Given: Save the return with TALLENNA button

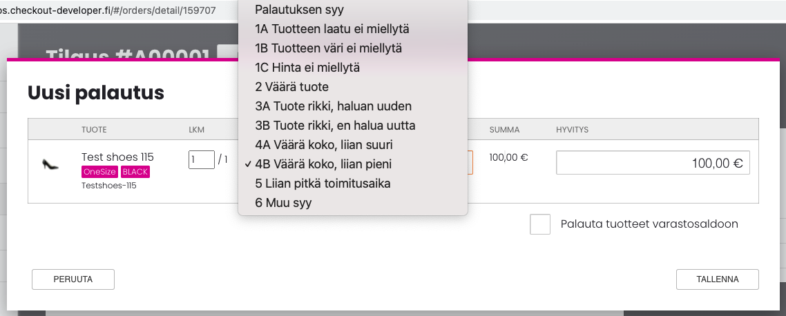Looking at the screenshot, I should tap(718, 279).
